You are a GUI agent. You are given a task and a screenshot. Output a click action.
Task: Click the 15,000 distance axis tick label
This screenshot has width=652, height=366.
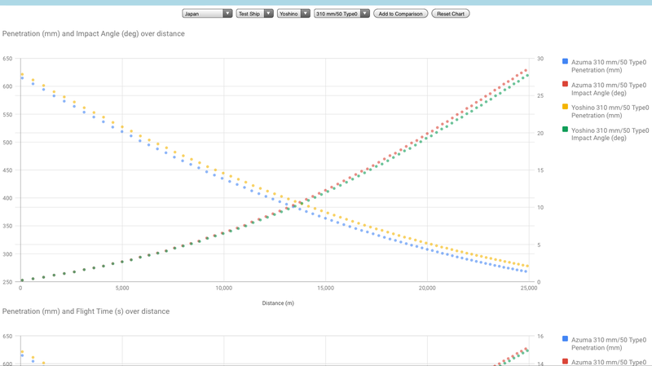point(325,288)
